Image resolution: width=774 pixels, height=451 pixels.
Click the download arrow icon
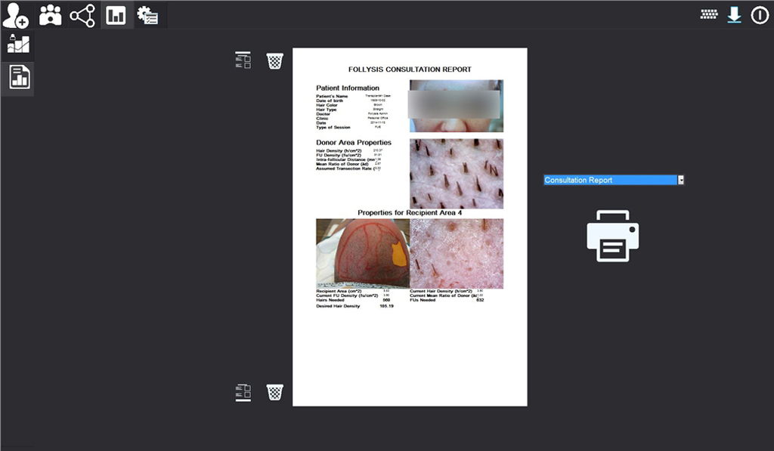pyautogui.click(x=734, y=15)
